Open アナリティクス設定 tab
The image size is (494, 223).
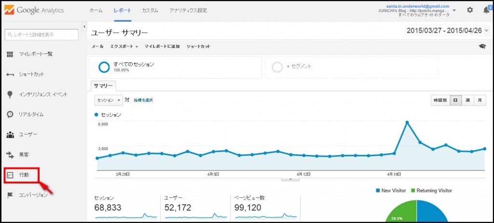point(188,11)
